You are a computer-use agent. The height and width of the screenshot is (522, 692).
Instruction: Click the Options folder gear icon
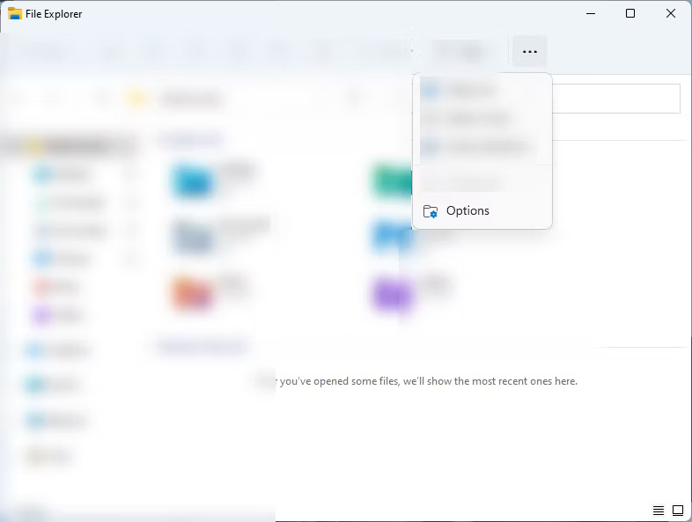431,211
